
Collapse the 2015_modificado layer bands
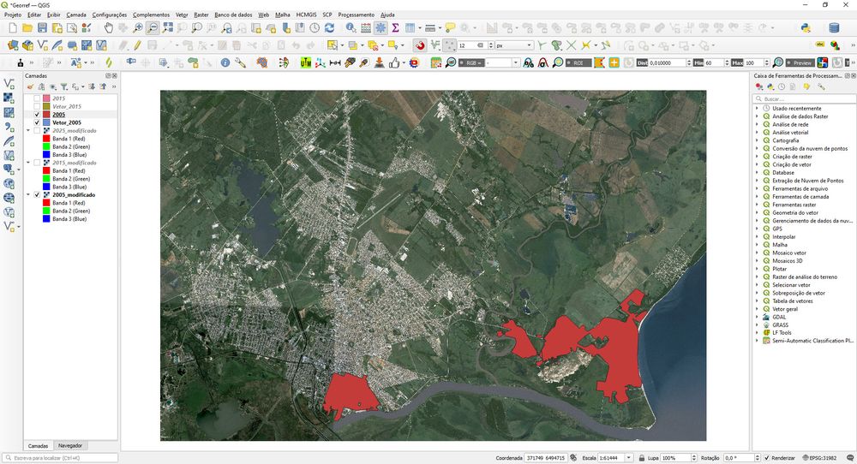(28, 163)
